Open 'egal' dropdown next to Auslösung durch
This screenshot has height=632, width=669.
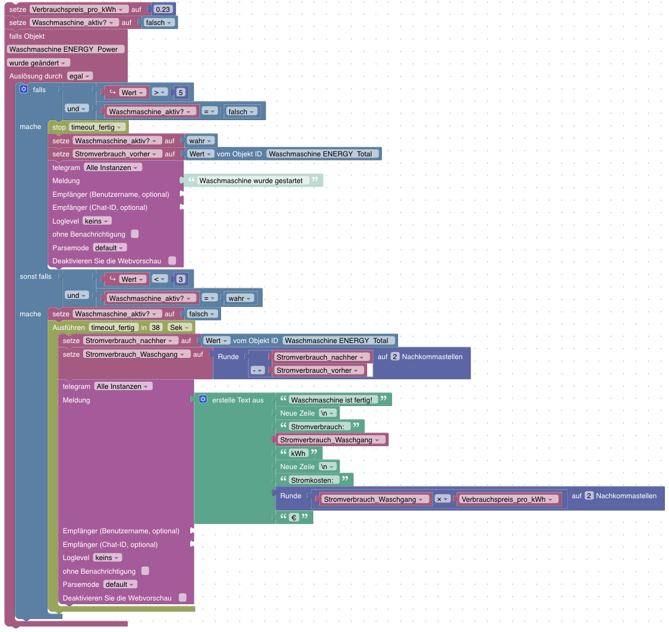(80, 76)
